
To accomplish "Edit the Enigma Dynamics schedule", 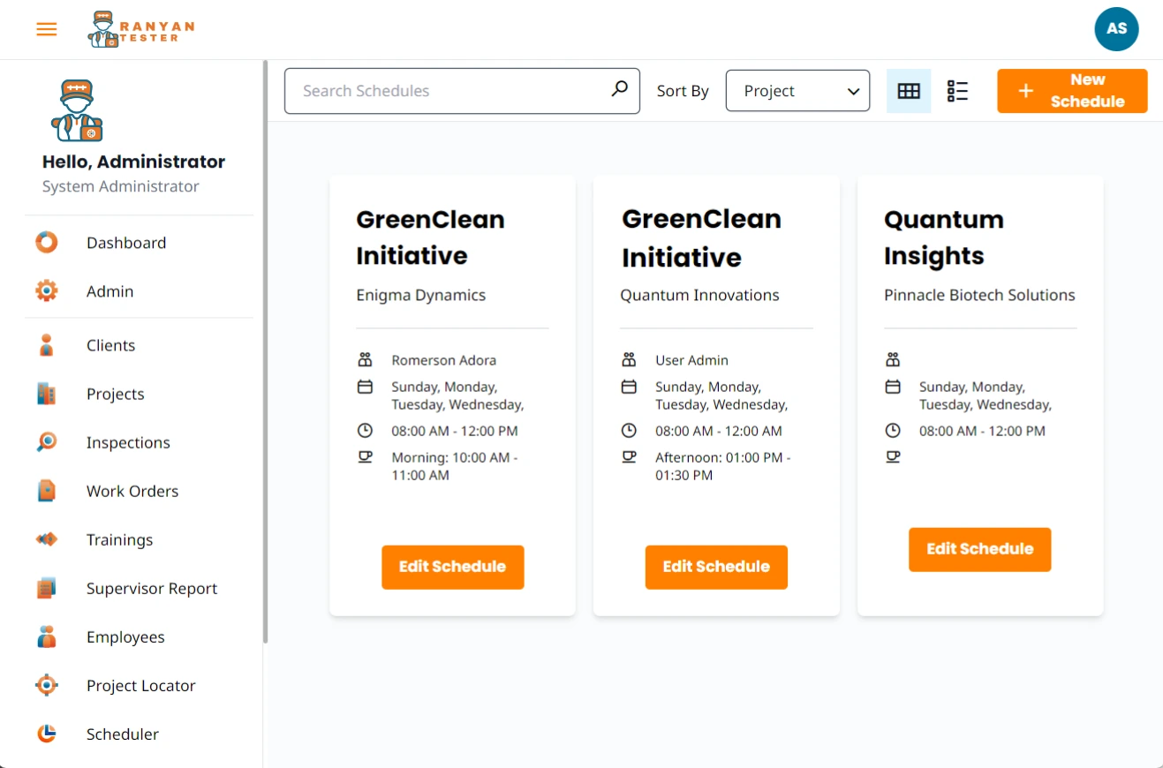I will (x=452, y=567).
